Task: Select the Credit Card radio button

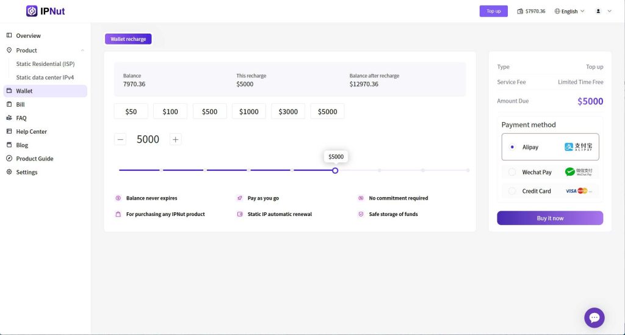Action: click(x=512, y=191)
